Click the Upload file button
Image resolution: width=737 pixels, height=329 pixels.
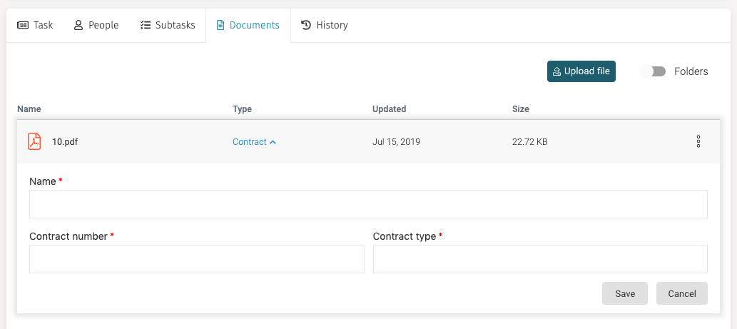click(581, 71)
